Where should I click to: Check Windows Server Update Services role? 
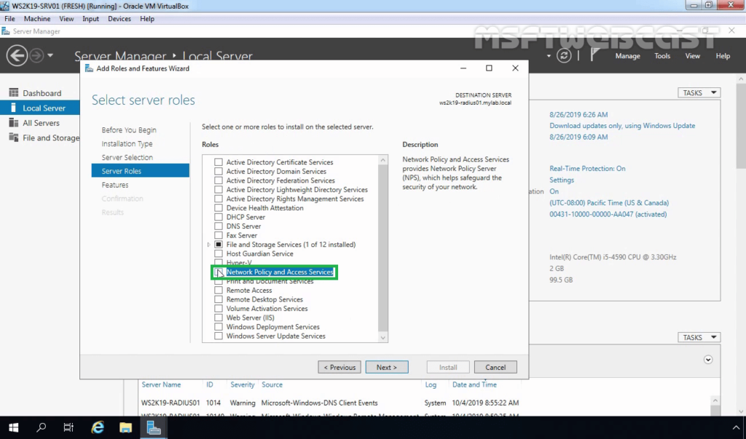point(219,336)
